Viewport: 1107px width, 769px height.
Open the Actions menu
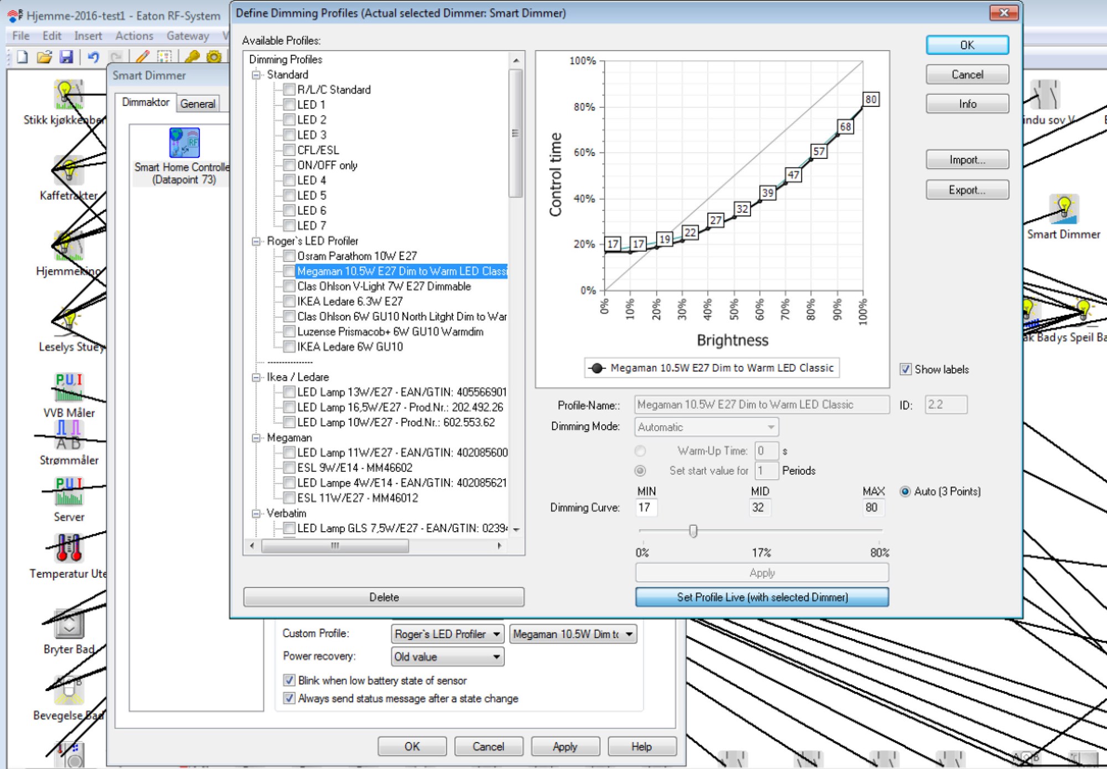click(134, 36)
